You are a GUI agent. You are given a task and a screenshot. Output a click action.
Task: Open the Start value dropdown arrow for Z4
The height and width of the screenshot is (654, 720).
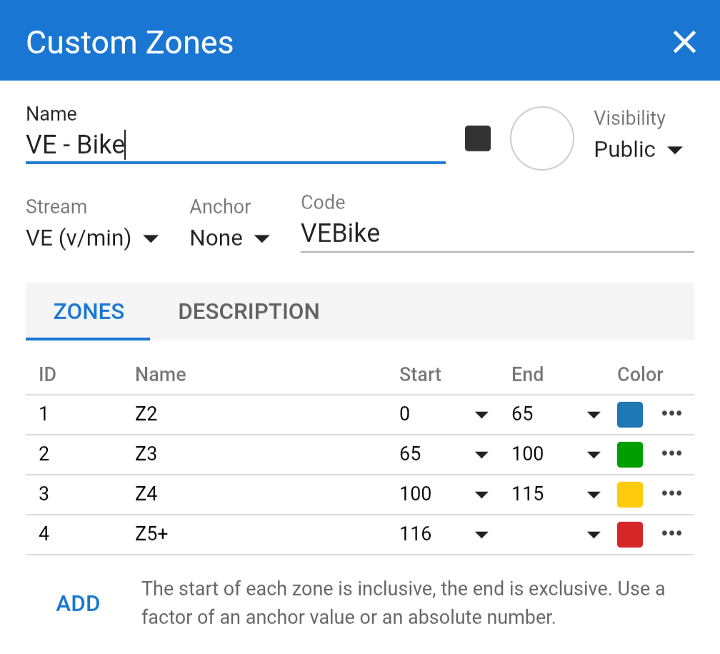pos(481,495)
